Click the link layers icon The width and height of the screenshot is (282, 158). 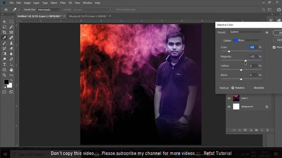(x=234, y=130)
